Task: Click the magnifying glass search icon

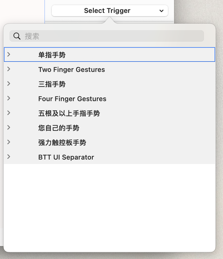Action: click(x=17, y=36)
